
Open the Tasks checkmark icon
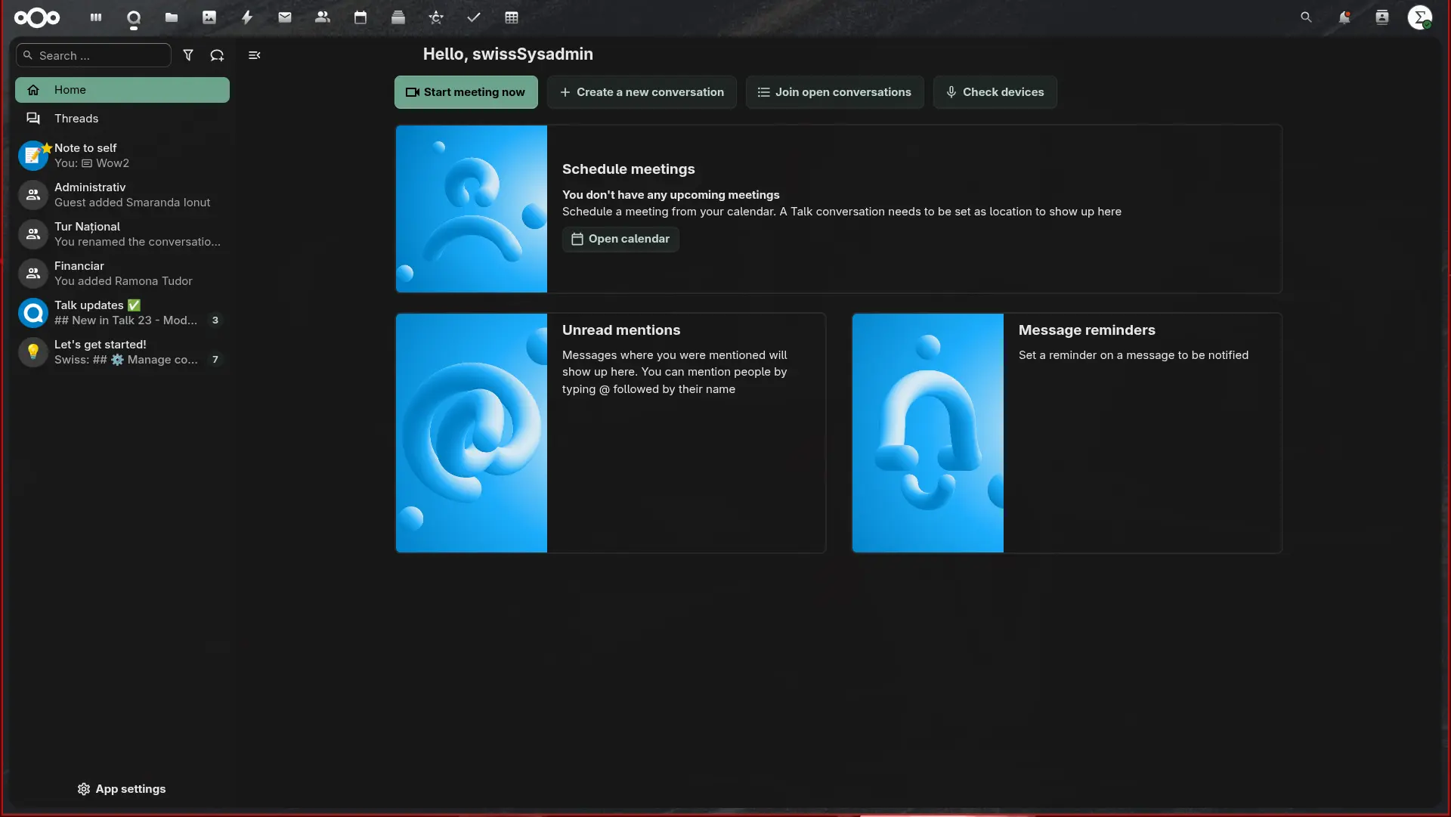pos(474,17)
